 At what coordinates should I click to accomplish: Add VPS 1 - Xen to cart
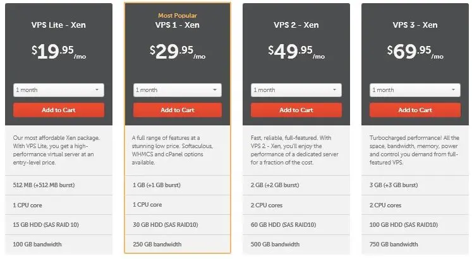tap(178, 110)
